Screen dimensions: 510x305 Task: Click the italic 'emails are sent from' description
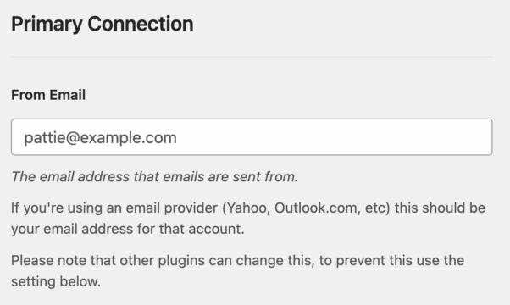click(155, 176)
